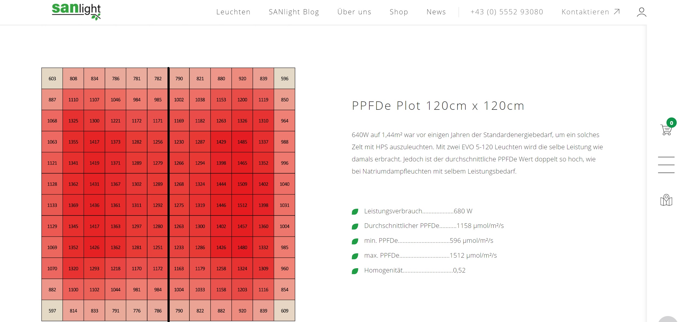This screenshot has height=322, width=687.
Task: Click the Kontaktieren link
Action: click(x=585, y=12)
